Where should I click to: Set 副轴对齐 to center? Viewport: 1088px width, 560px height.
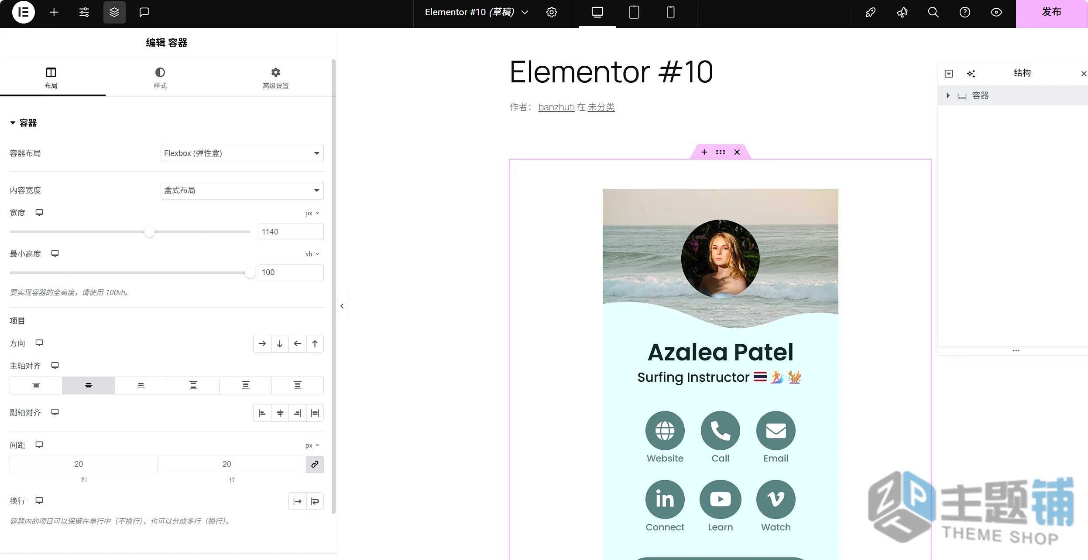[x=280, y=413]
